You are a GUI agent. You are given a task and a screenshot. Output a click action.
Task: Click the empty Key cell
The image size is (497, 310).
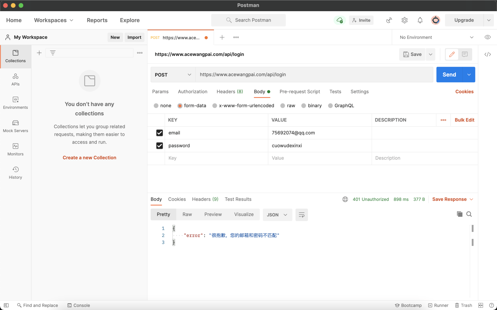point(216,158)
